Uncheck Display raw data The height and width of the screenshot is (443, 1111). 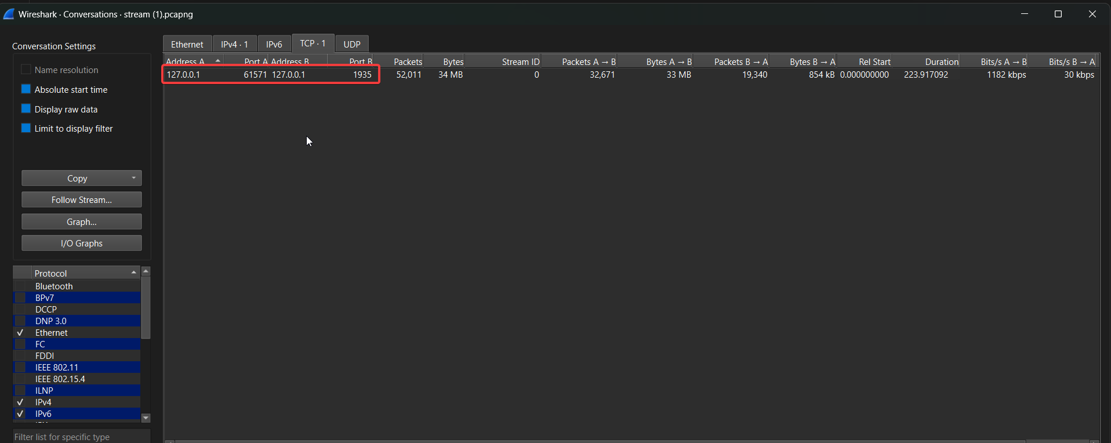26,109
